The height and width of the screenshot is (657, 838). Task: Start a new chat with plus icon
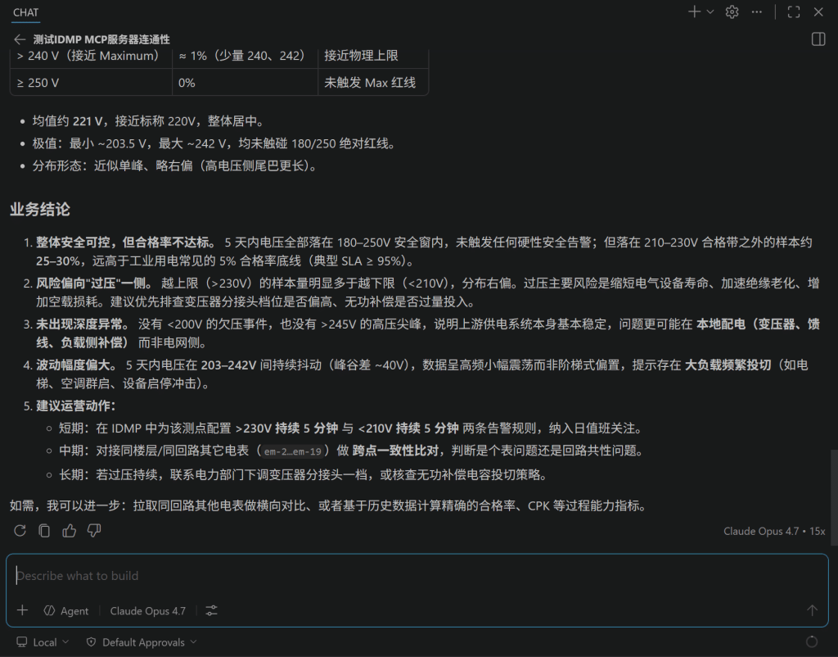(694, 11)
